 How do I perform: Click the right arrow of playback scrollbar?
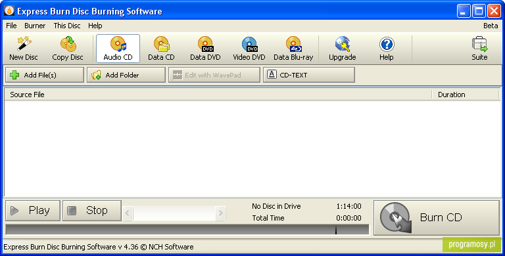click(x=221, y=213)
